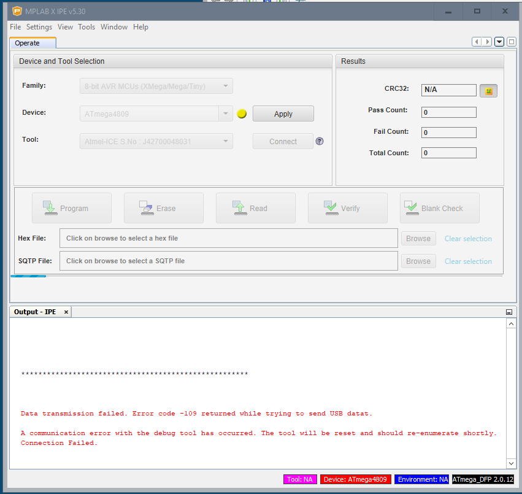Open the Tools menu
Viewport: 522px width, 494px height.
pos(86,27)
